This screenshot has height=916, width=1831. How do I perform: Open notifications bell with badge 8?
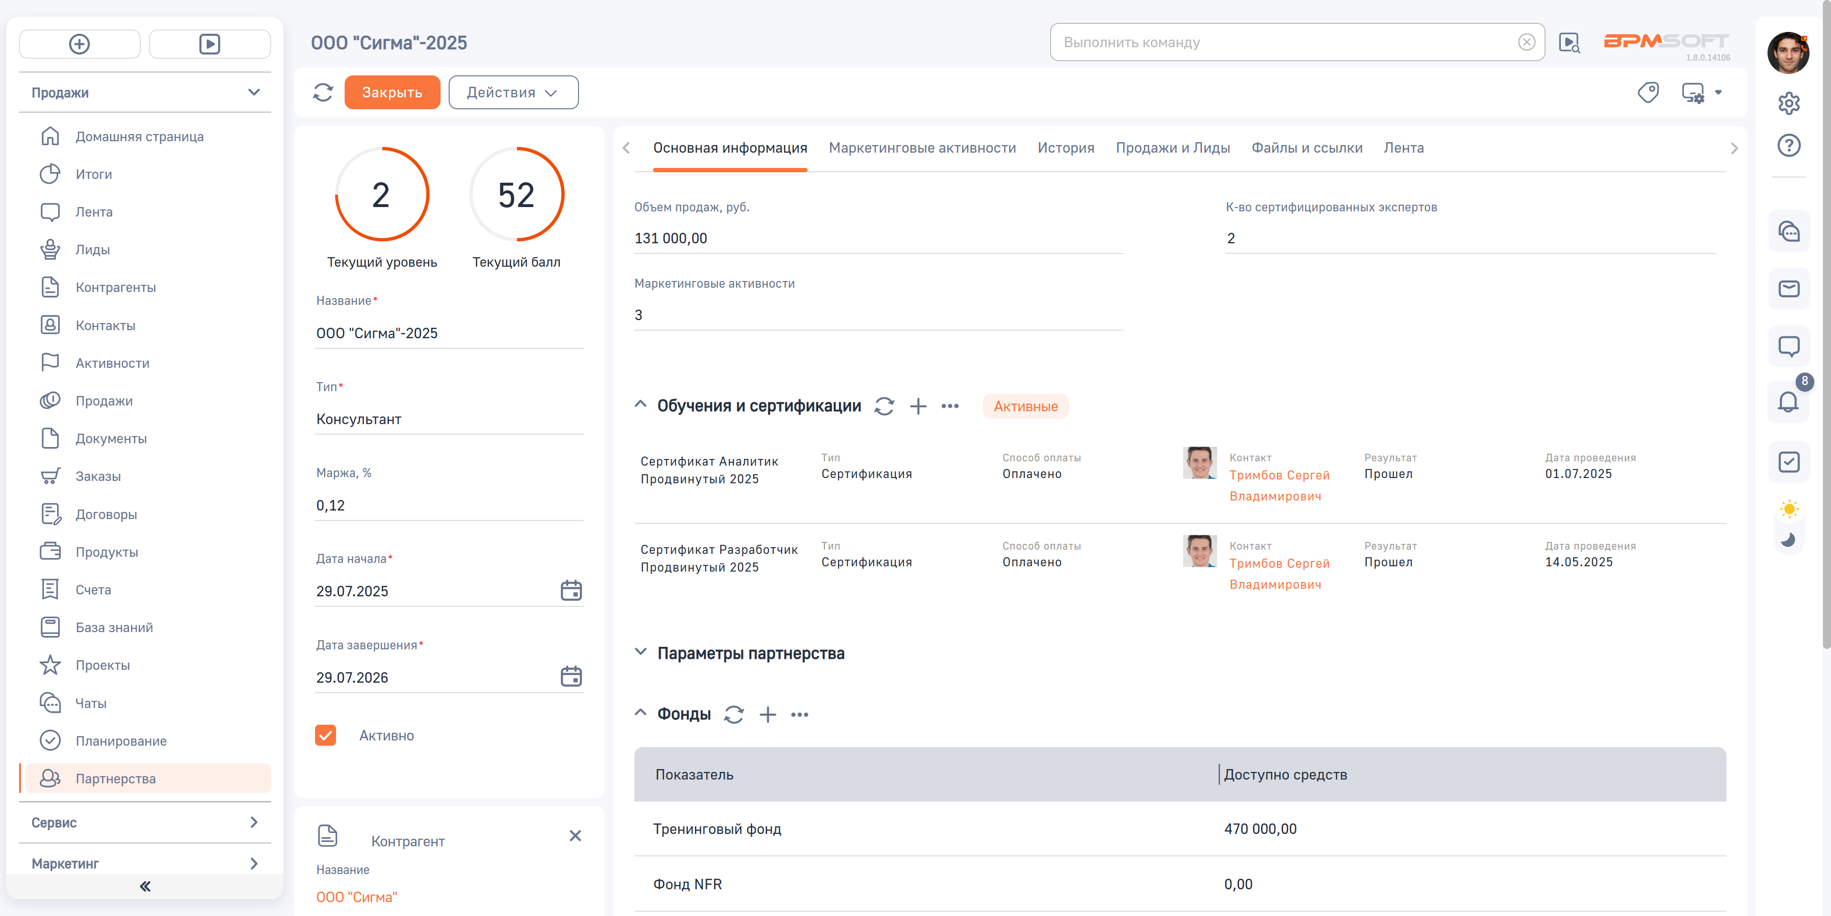(x=1789, y=402)
